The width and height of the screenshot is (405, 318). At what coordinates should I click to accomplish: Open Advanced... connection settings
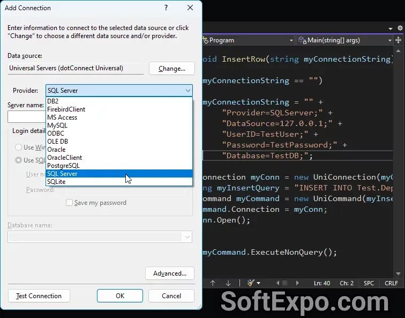pos(170,273)
